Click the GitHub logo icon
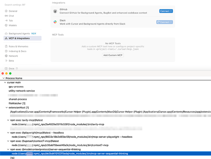 (55, 11)
